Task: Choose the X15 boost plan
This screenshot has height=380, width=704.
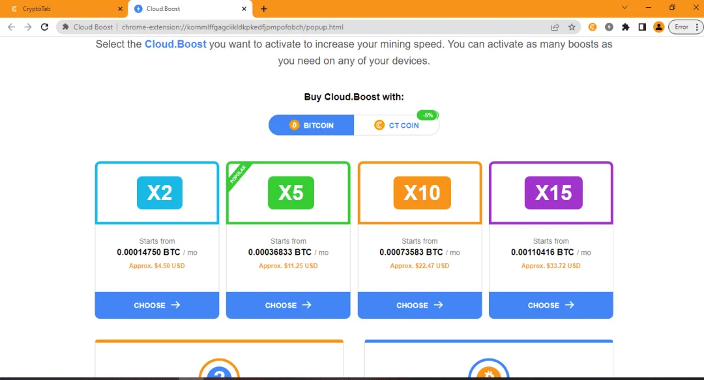Action: [551, 305]
